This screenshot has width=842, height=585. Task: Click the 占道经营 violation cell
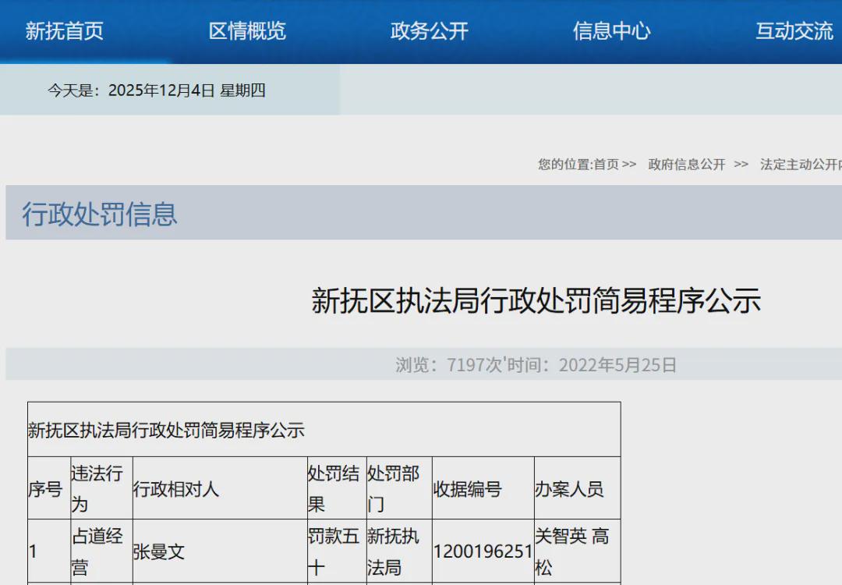tap(97, 552)
